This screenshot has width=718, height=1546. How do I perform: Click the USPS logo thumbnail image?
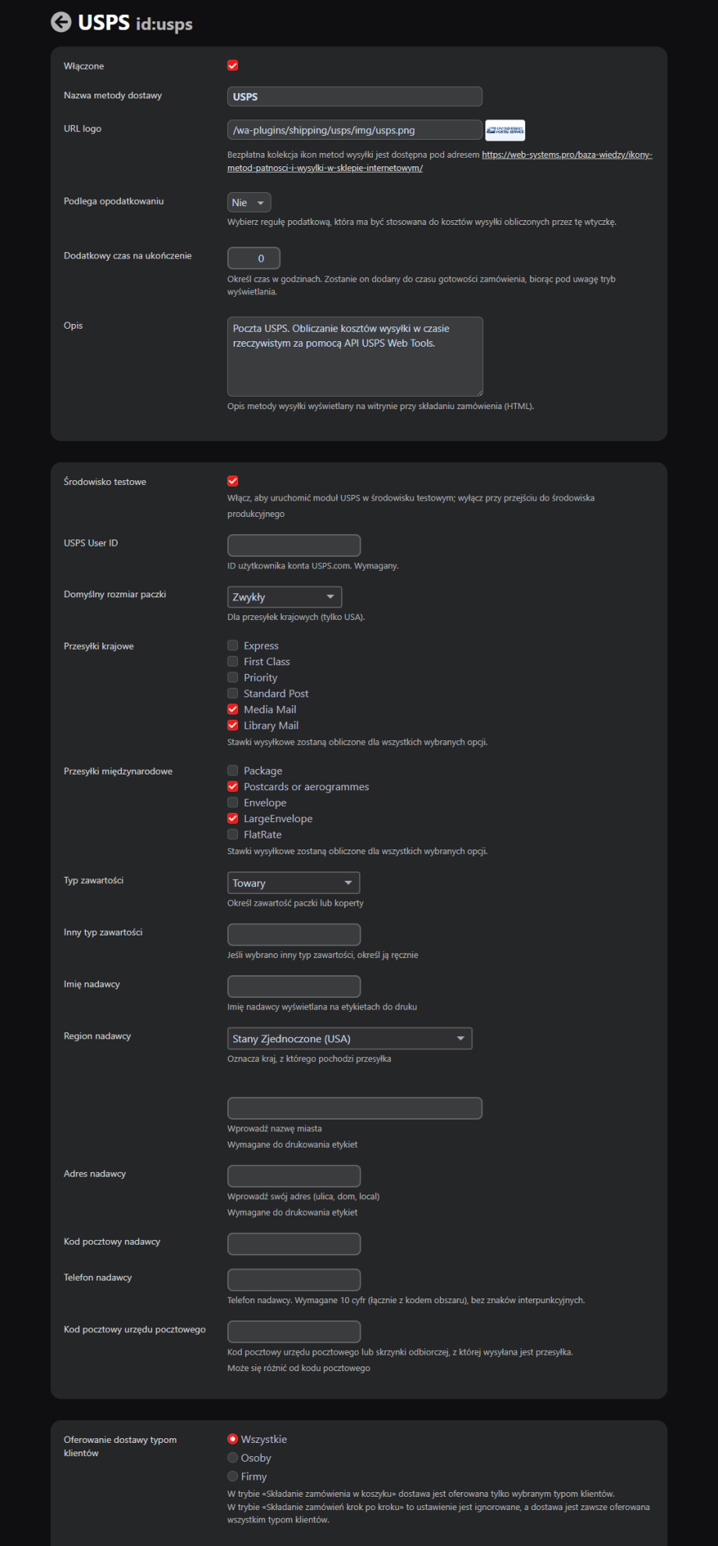click(x=505, y=130)
